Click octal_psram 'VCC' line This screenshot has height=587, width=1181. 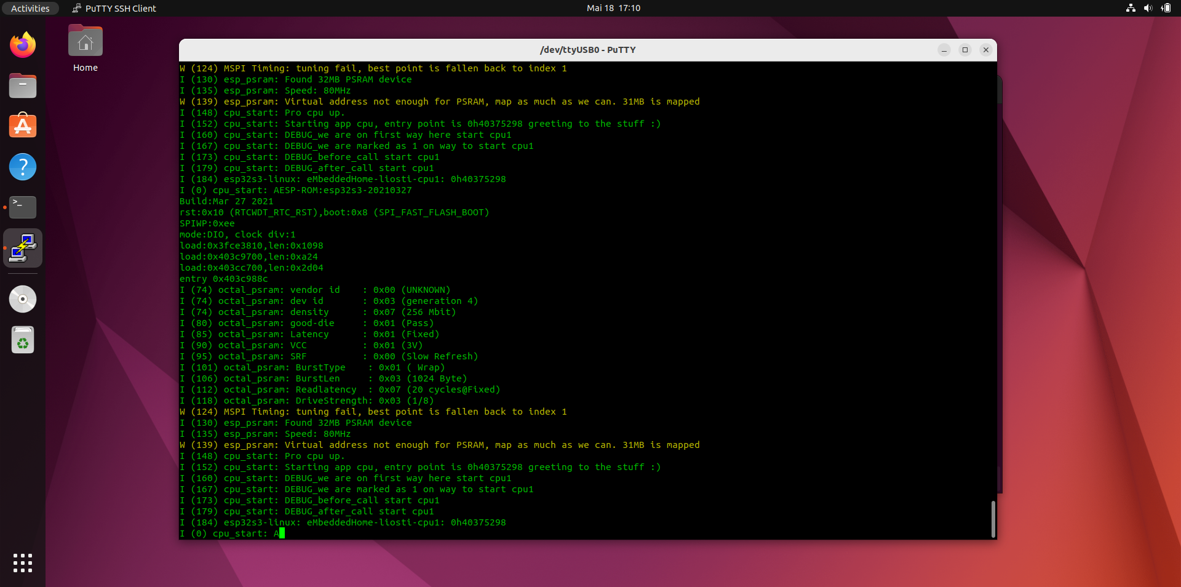tap(301, 345)
